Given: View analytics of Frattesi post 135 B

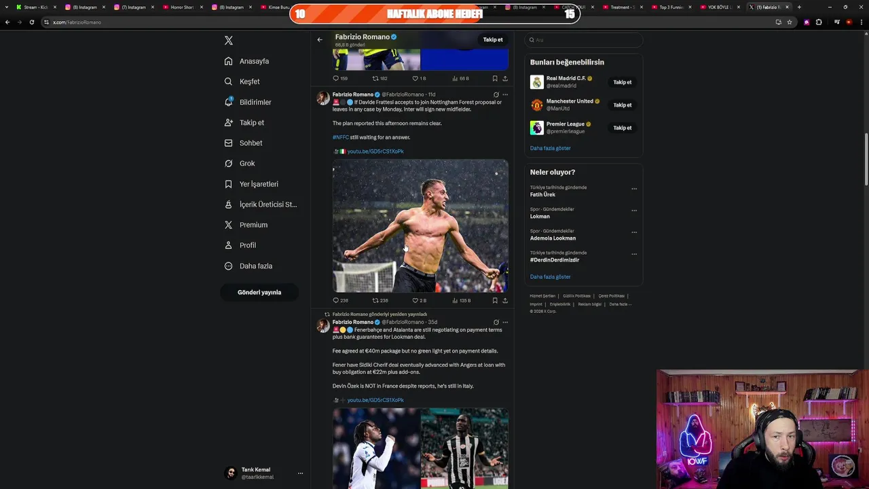Looking at the screenshot, I should coord(461,300).
